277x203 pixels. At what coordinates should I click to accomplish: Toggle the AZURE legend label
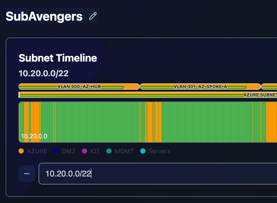[x=37, y=151]
